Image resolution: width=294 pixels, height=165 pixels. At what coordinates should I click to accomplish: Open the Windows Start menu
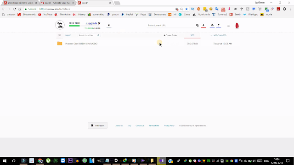(x=5, y=161)
